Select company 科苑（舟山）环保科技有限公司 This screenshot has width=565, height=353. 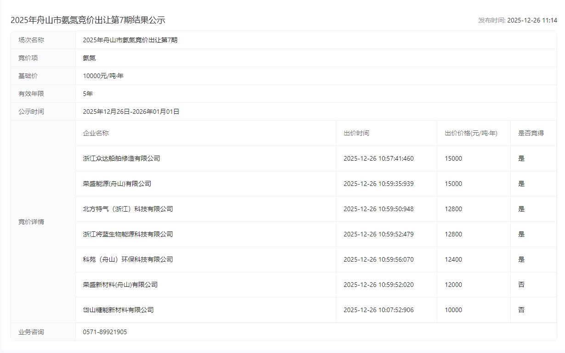(x=128, y=259)
